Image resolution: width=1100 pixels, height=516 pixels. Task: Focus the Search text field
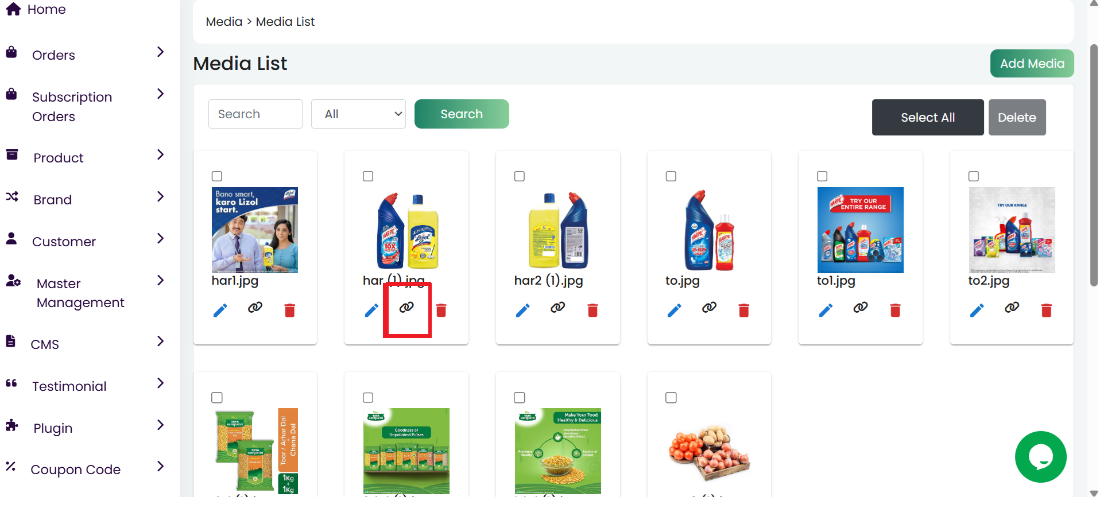255,114
